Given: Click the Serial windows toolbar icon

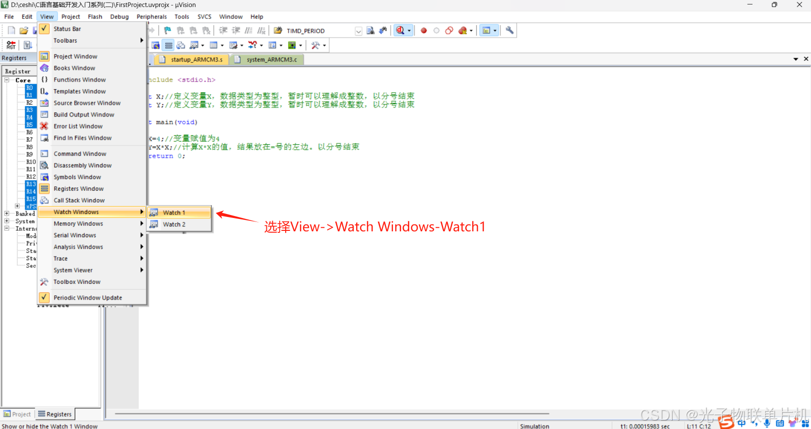Looking at the screenshot, I should coord(233,46).
